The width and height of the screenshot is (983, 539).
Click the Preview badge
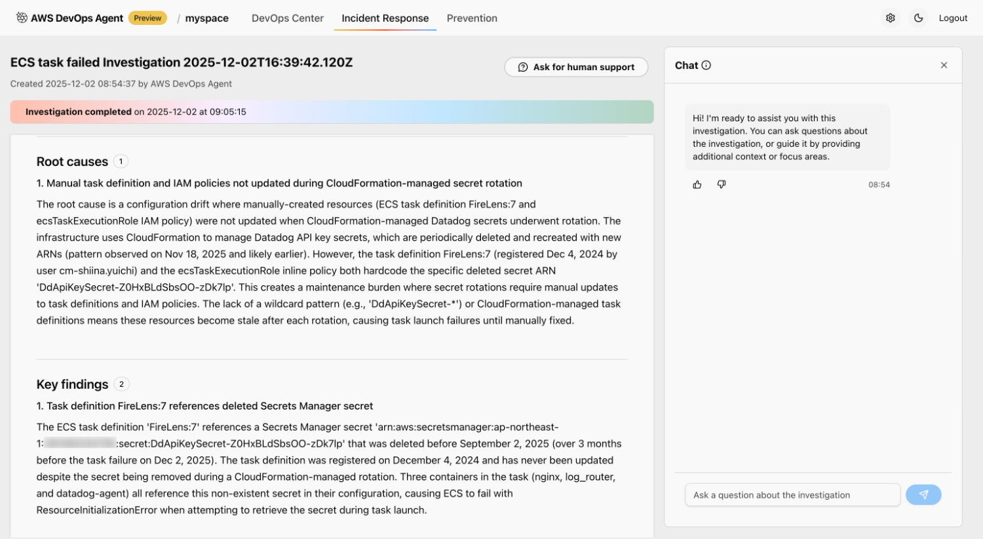click(x=147, y=18)
